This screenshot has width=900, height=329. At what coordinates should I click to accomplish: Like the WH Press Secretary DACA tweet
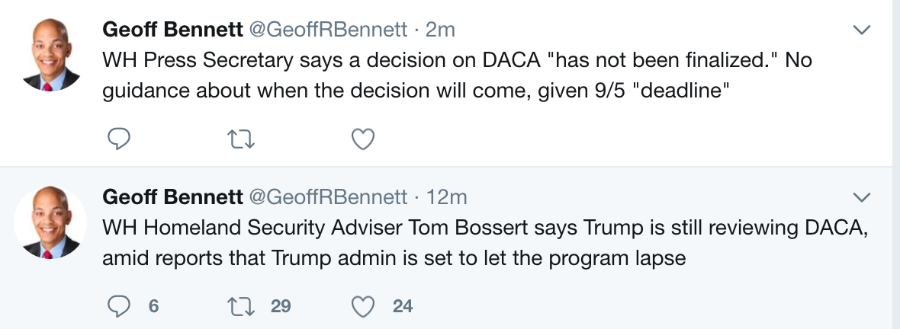[363, 138]
